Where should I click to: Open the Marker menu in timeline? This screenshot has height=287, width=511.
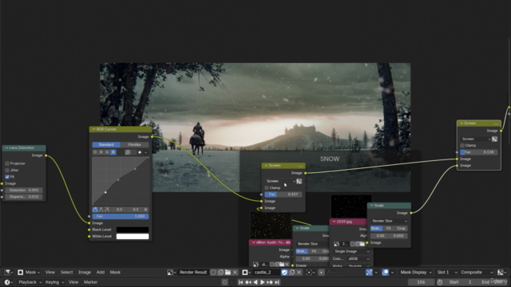pyautogui.click(x=90, y=282)
